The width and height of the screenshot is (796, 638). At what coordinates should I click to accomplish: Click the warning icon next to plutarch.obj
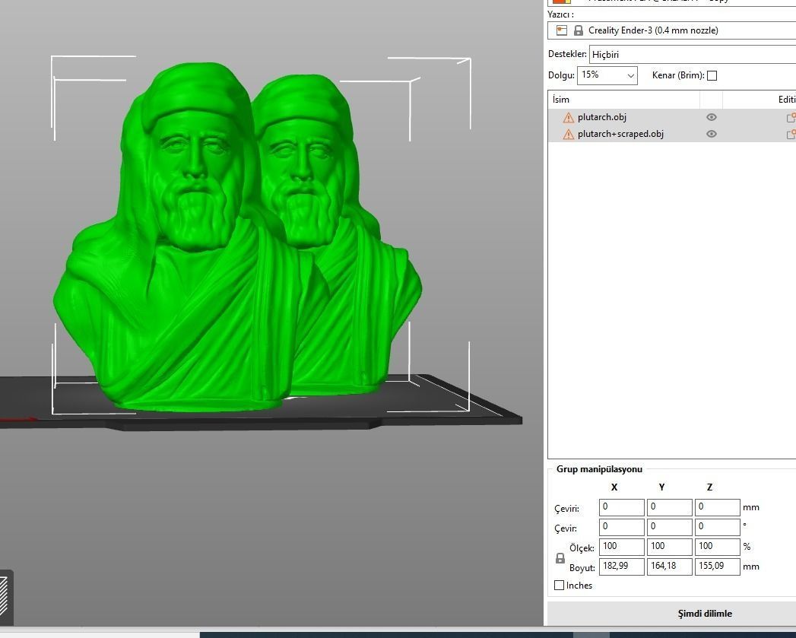(569, 117)
